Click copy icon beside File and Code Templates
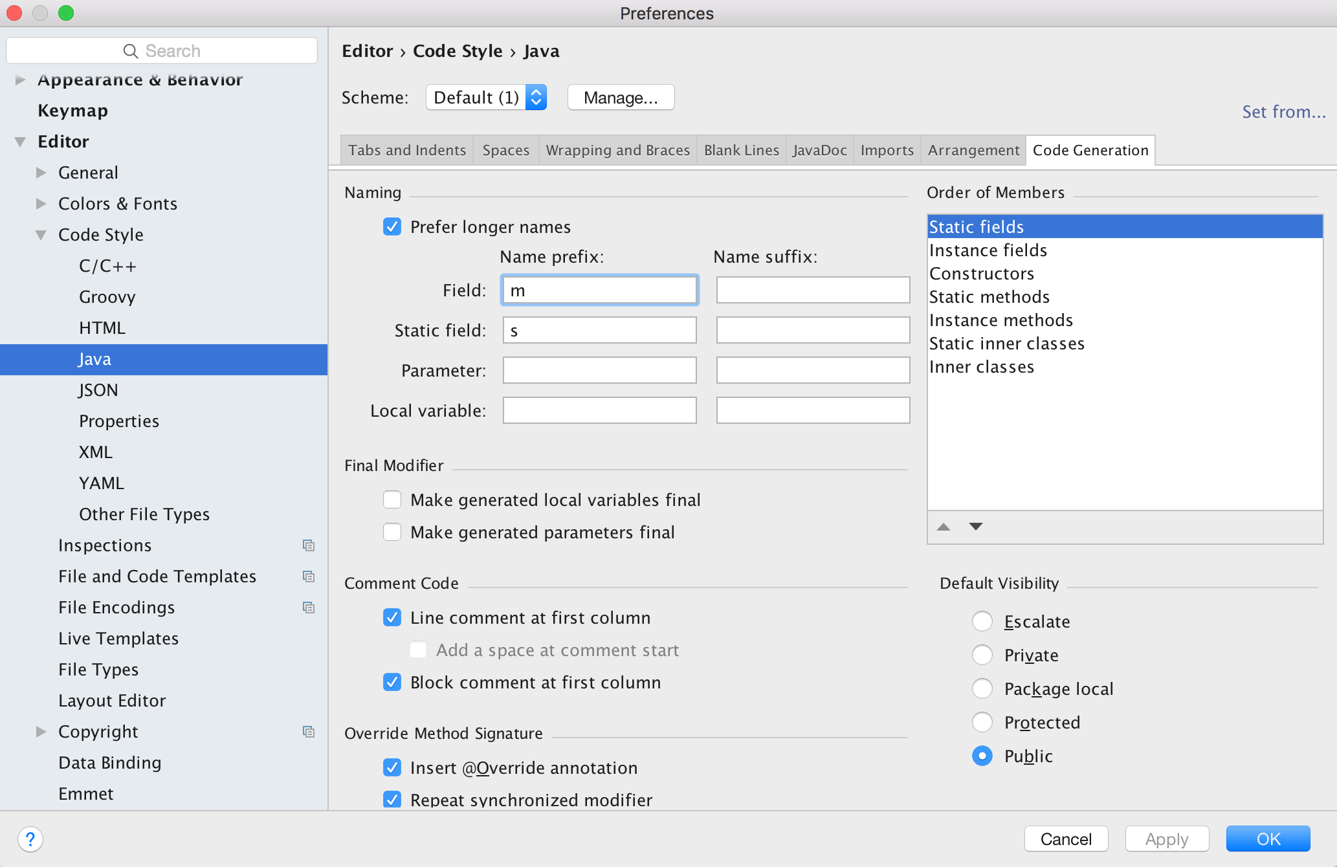The width and height of the screenshot is (1337, 867). coord(309,576)
